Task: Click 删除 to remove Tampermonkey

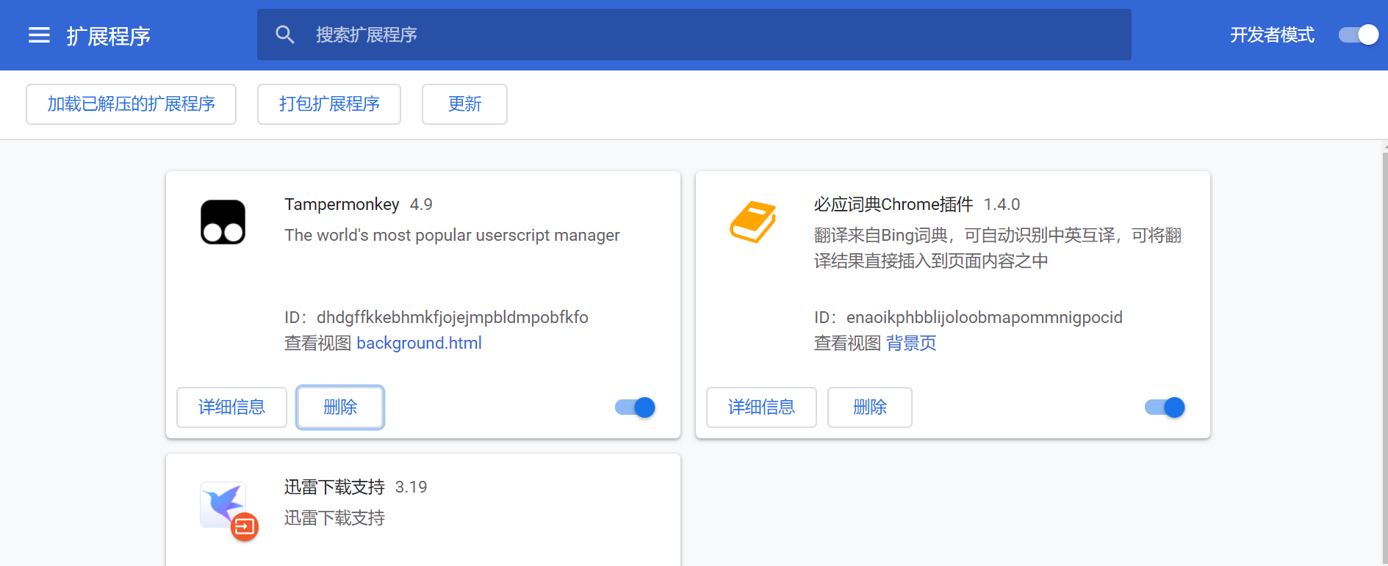Action: click(x=340, y=407)
